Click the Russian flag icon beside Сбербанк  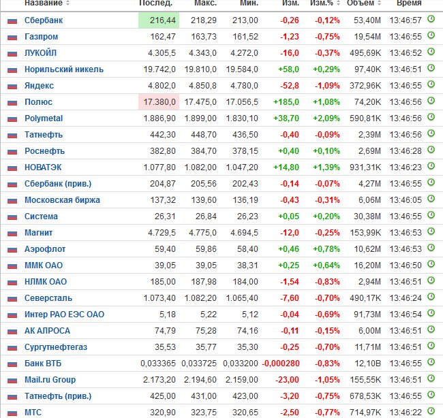point(12,21)
